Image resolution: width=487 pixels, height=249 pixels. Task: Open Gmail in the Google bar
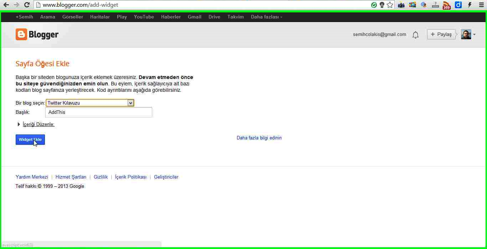(195, 17)
